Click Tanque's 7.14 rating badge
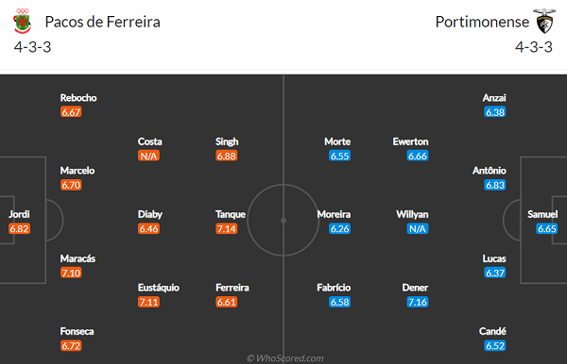Screen dimensions: 567x364 pyautogui.click(x=227, y=229)
